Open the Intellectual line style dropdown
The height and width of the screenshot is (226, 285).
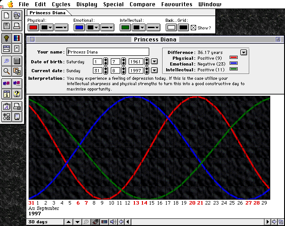(x=153, y=28)
